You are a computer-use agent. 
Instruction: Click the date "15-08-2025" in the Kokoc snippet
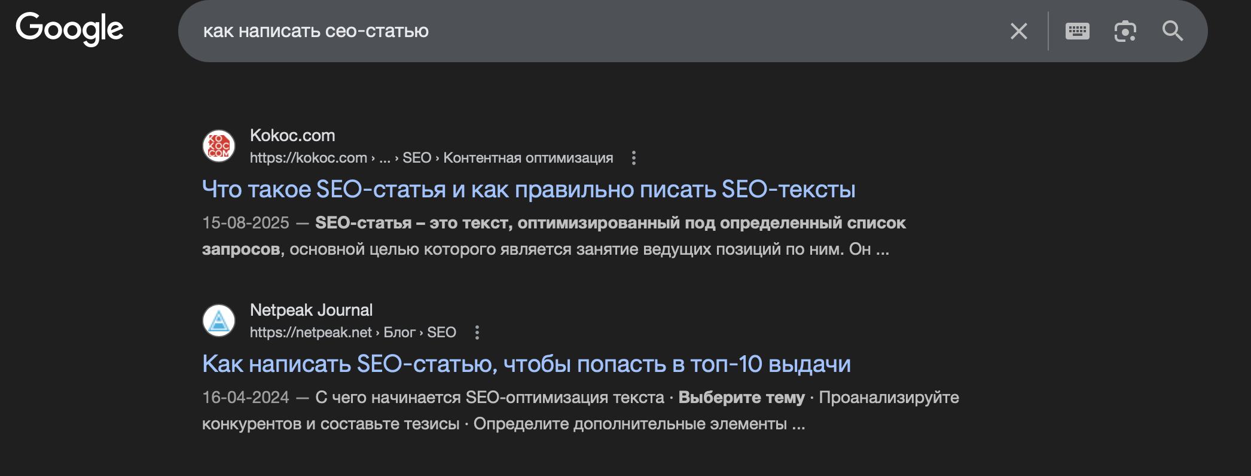click(x=246, y=223)
